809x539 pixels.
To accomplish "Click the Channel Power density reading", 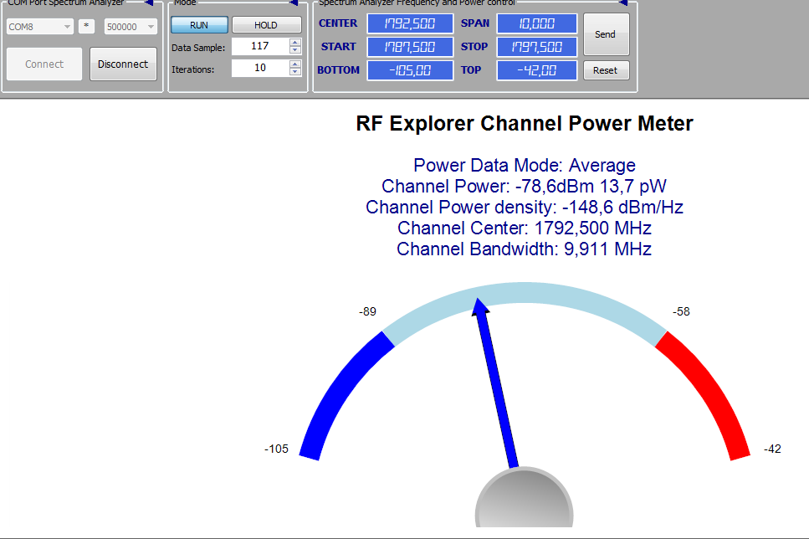I will tap(525, 207).
